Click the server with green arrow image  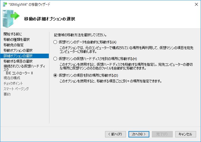(x=11, y=19)
